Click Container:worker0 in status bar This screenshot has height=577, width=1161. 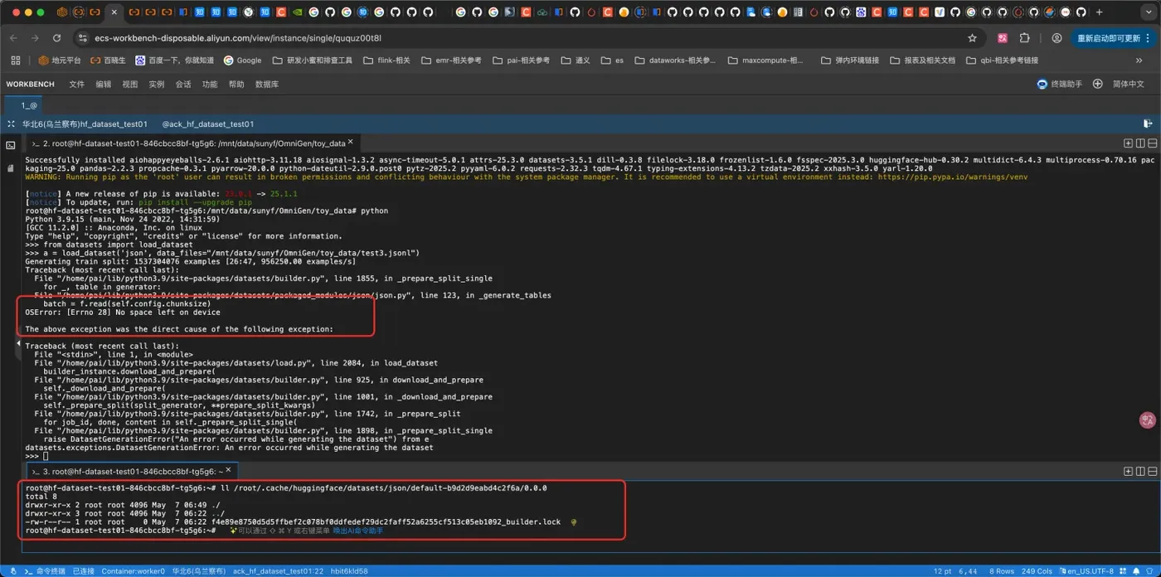pyautogui.click(x=133, y=570)
